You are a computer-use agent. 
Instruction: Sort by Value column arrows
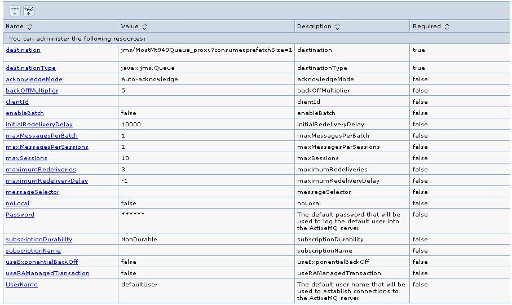click(144, 26)
